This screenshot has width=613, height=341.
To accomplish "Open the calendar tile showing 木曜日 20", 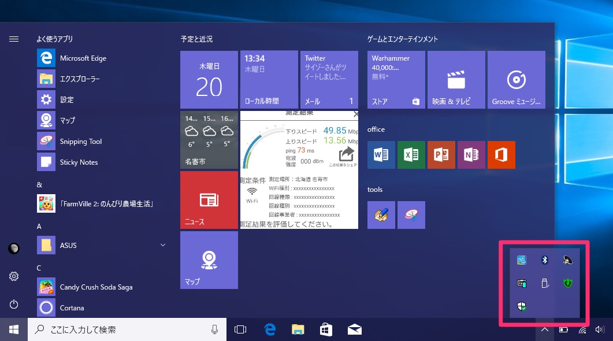I will (209, 80).
